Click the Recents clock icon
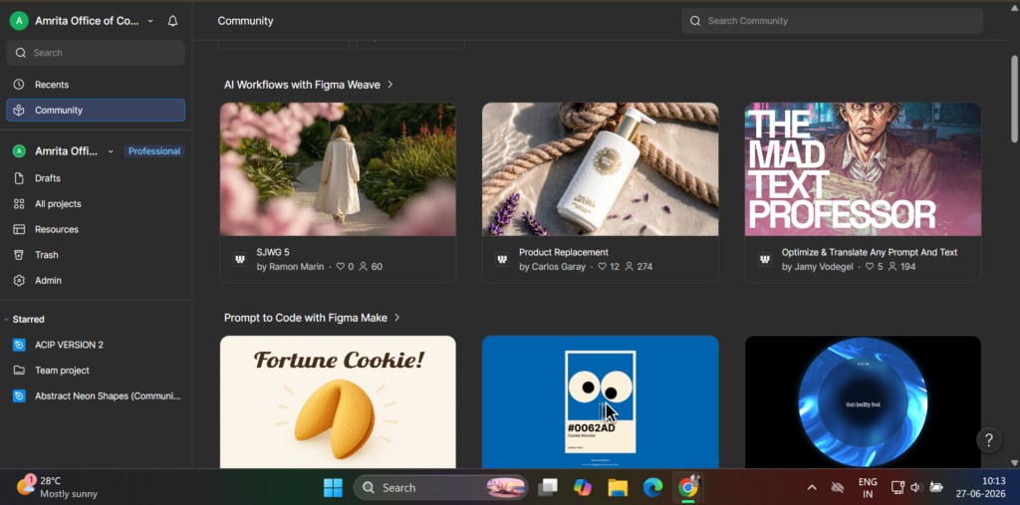 [19, 85]
